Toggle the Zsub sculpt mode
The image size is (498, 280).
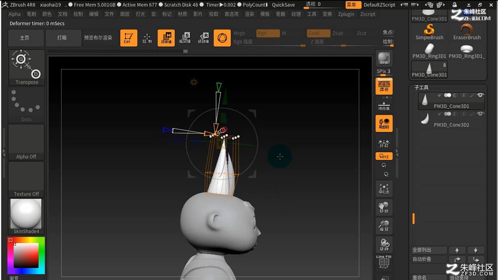pyautogui.click(x=338, y=33)
